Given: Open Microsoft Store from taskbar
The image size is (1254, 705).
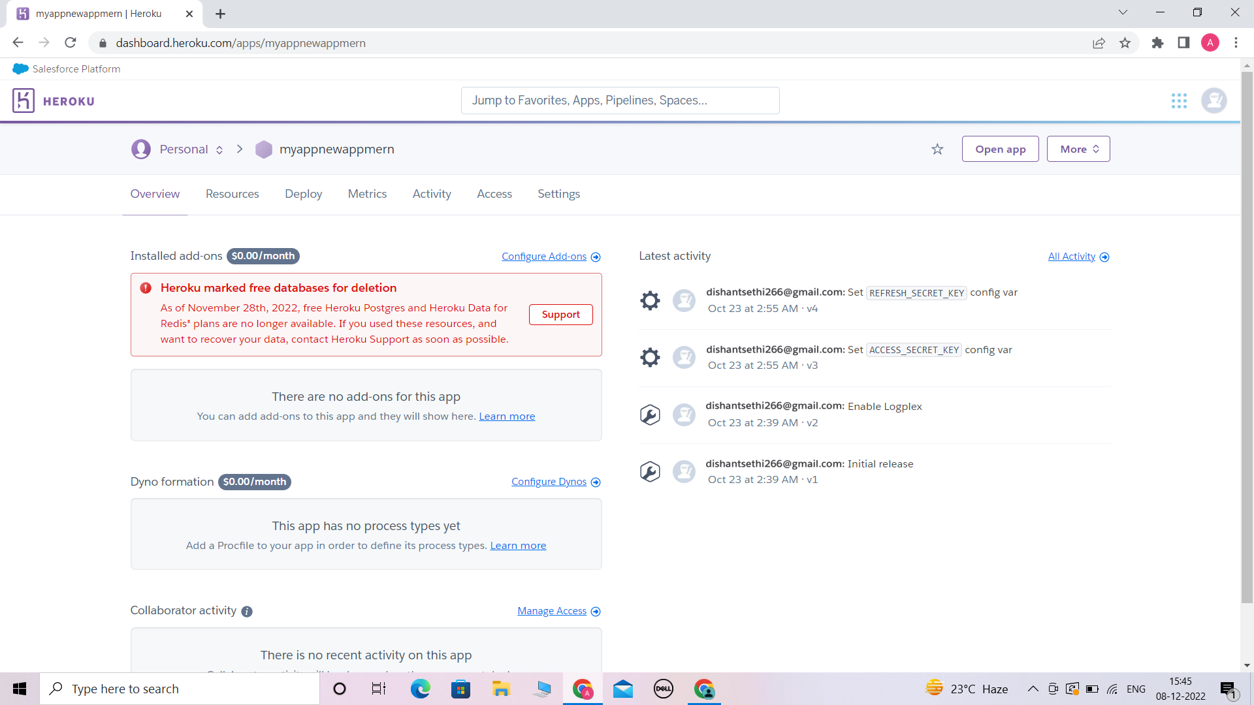Looking at the screenshot, I should (460, 689).
